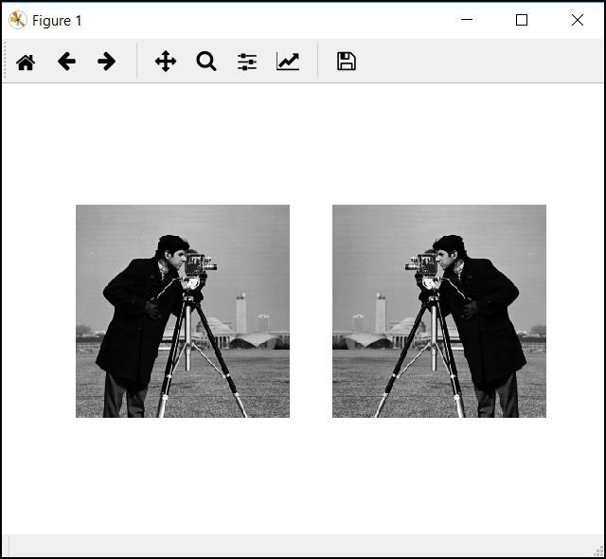Save the figure with the floppy icon
This screenshot has width=606, height=559.
(347, 61)
